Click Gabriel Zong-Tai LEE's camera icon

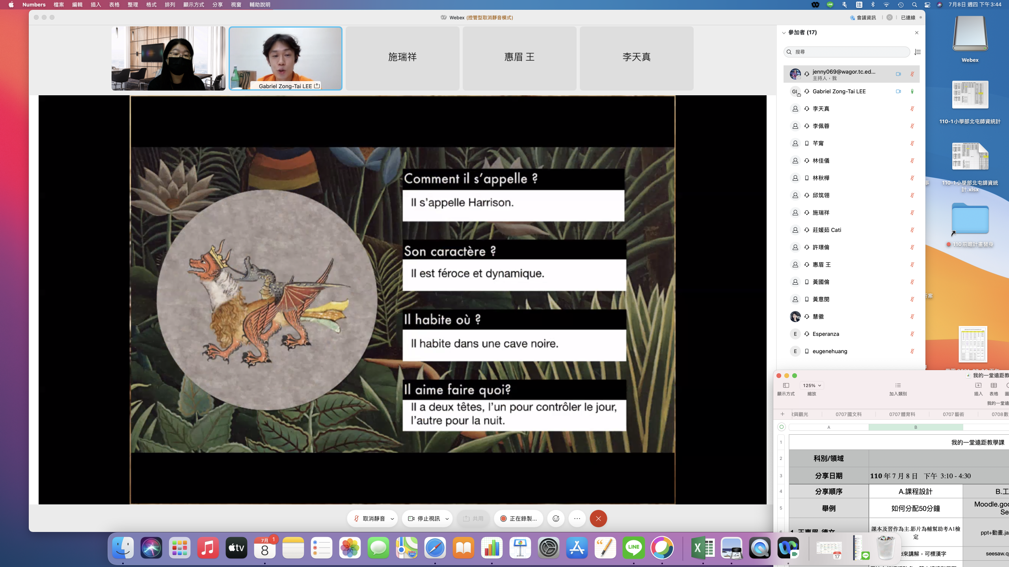click(898, 91)
